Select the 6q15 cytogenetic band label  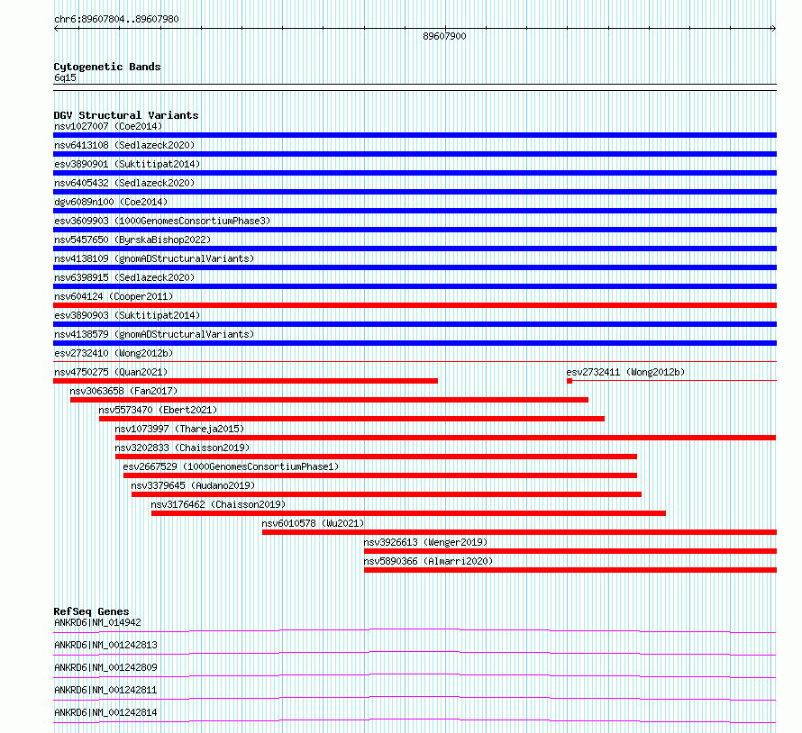(65, 77)
